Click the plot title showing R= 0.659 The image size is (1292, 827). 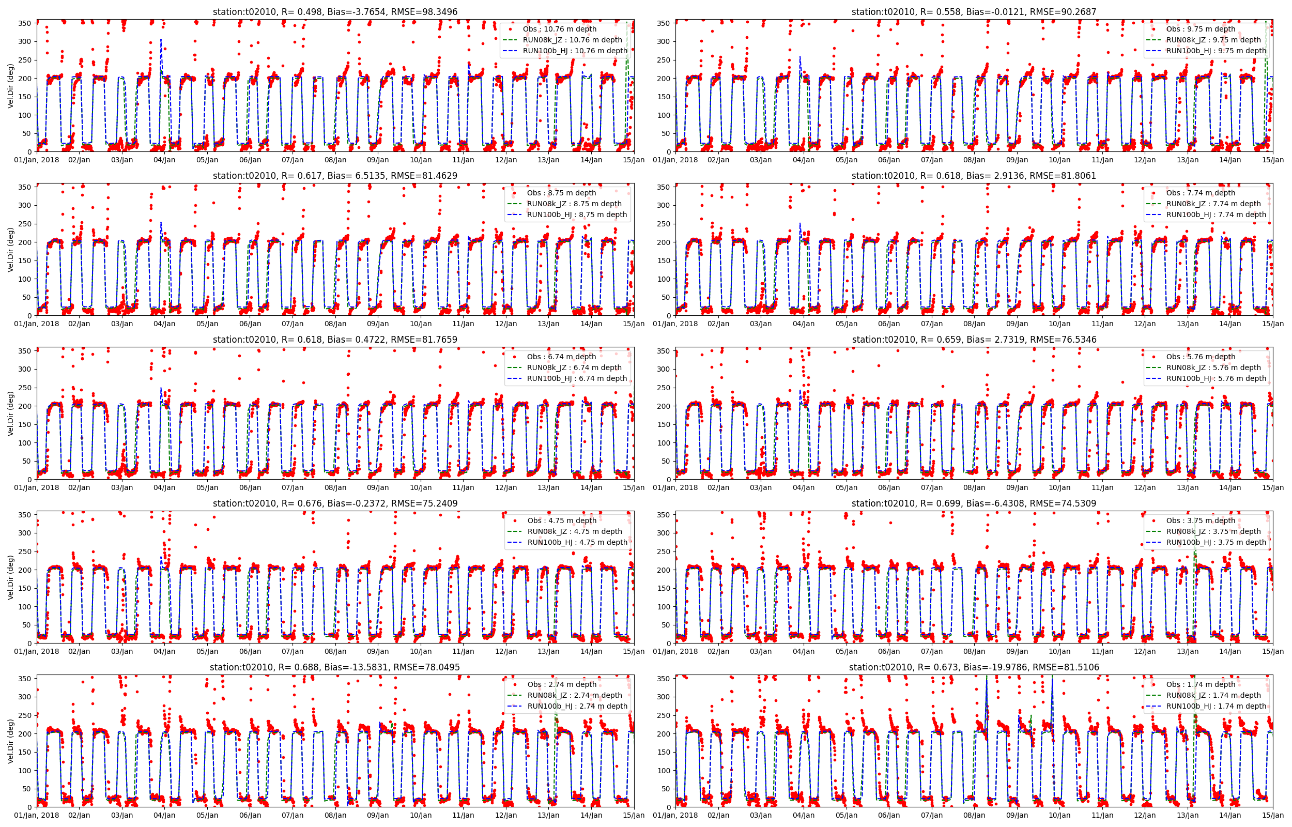click(974, 340)
